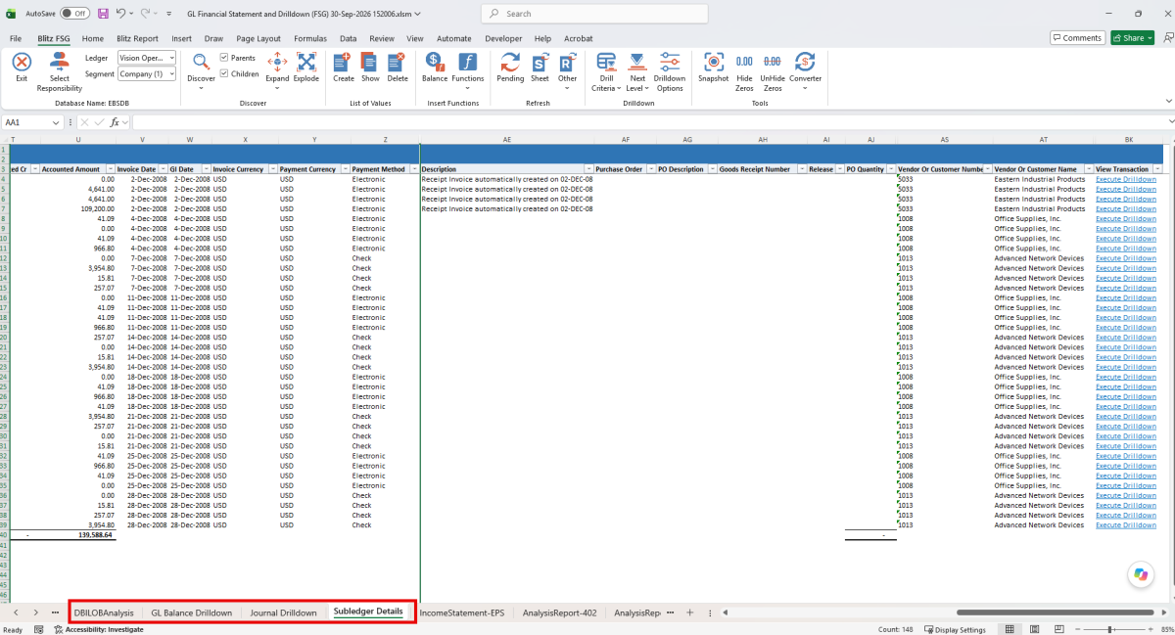The image size is (1175, 635).
Task: Click the Refresh Sheet icon
Action: pos(540,62)
